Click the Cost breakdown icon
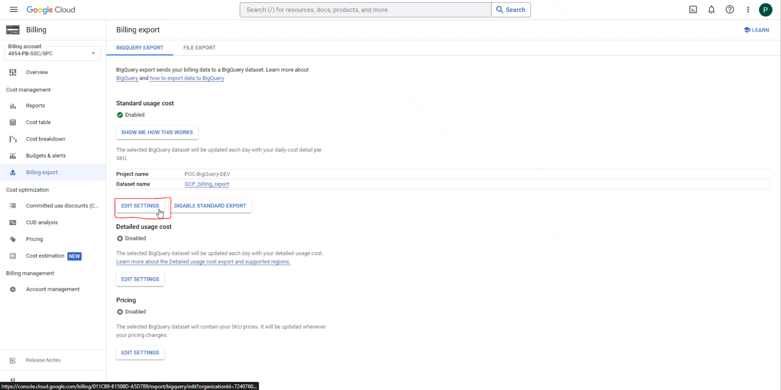 tap(13, 139)
